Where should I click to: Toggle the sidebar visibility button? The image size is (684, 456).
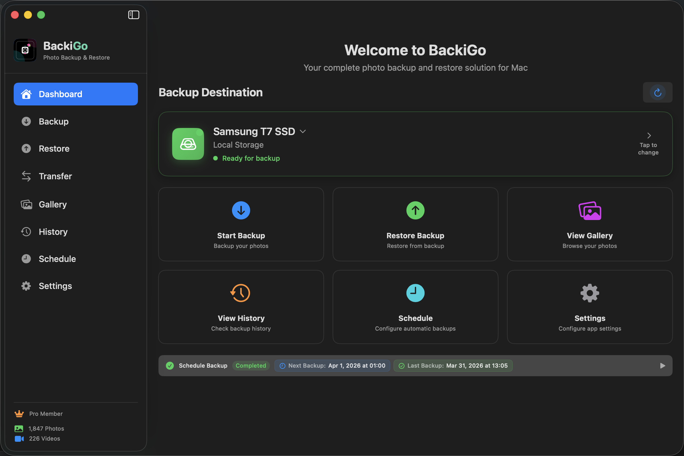(x=133, y=15)
